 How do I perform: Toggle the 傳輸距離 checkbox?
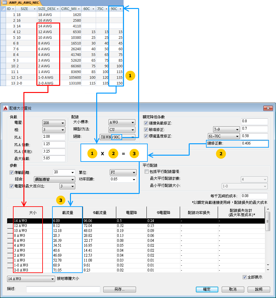[x=11, y=172]
